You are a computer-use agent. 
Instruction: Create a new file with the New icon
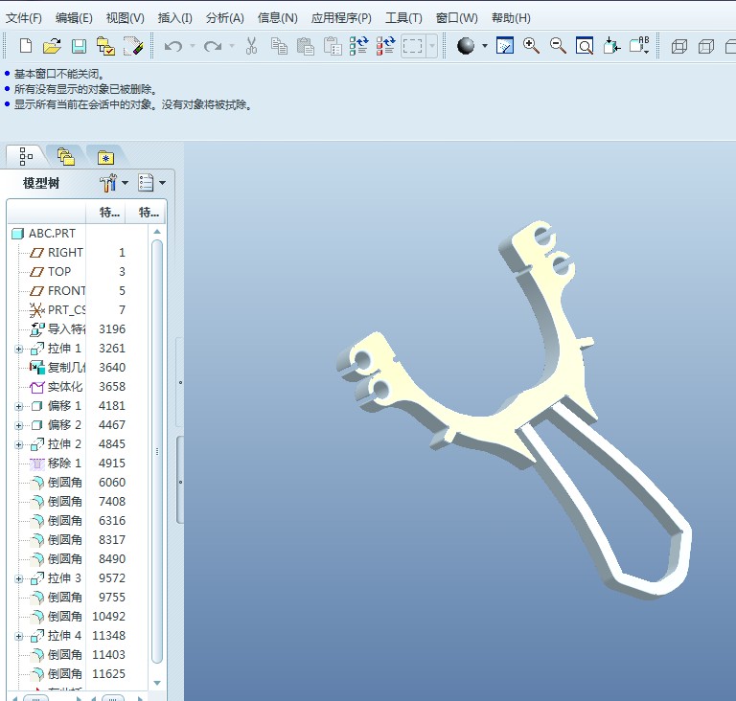(x=26, y=46)
